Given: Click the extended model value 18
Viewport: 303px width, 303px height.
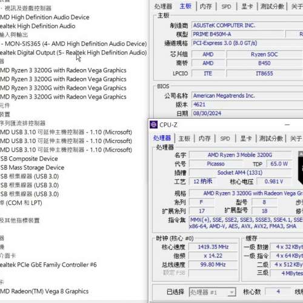Looking at the screenshot, I should coord(264,211).
